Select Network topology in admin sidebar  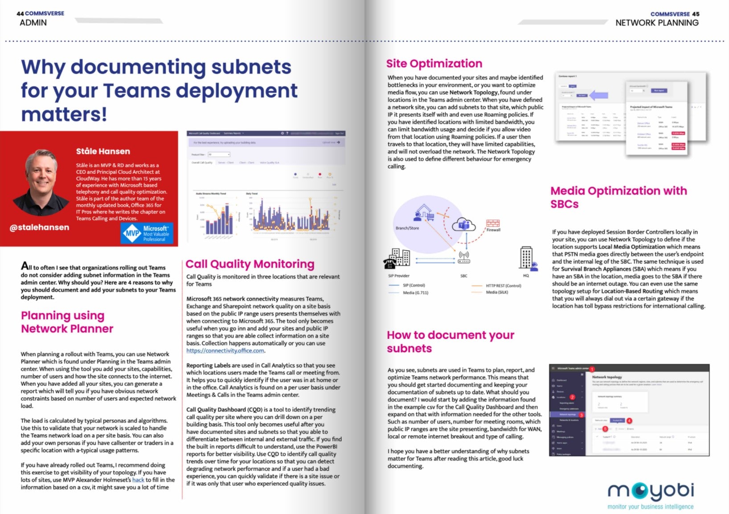pos(567,415)
